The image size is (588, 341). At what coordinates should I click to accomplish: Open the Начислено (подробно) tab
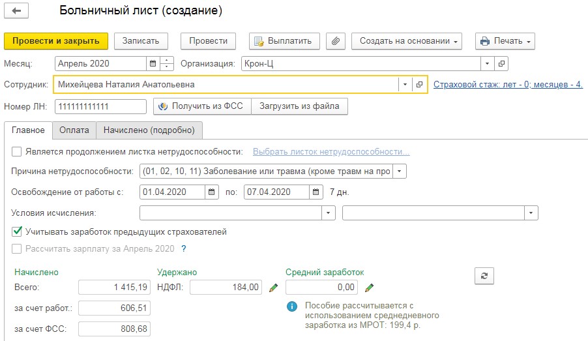(x=149, y=130)
